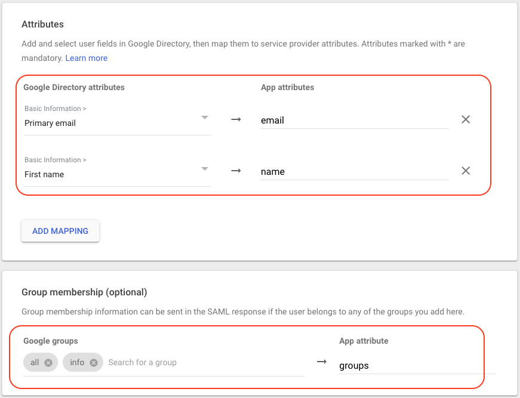
Task: Click the ADD MAPPING button
Action: coord(60,231)
